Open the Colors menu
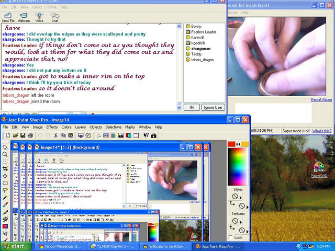 (x=66, y=127)
